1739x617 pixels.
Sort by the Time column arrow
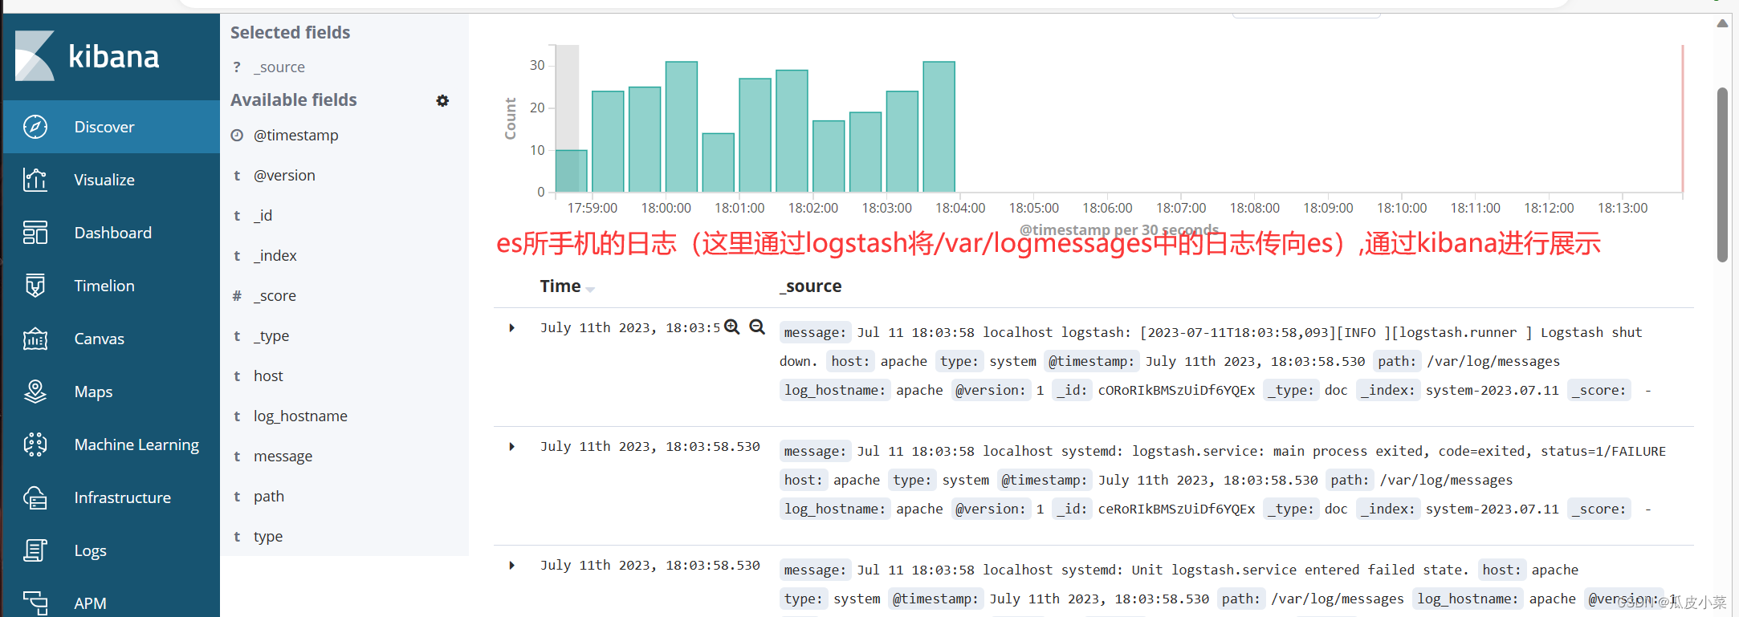pyautogui.click(x=590, y=289)
